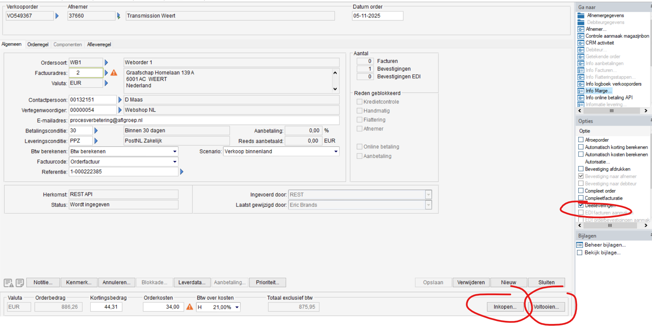Image resolution: width=652 pixels, height=326 pixels.
Task: Switch to the Afleverregel tab
Action: point(99,45)
